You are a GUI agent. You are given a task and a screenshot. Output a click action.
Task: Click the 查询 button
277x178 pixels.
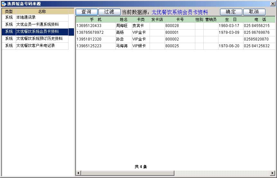coord(86,12)
